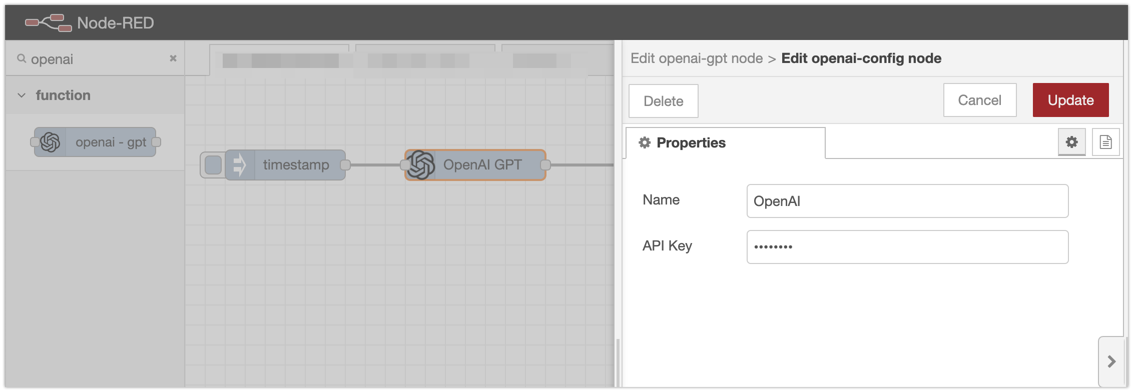Click the openai-gpt palette node's output port
The image size is (1133, 392).
tap(156, 142)
